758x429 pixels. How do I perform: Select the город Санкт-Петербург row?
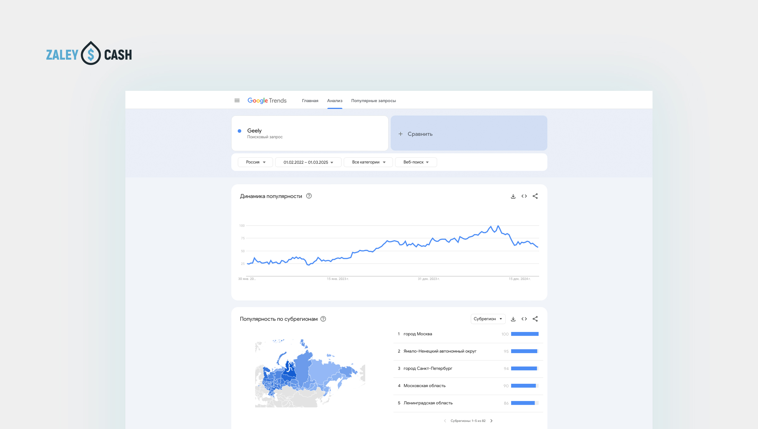coord(468,369)
